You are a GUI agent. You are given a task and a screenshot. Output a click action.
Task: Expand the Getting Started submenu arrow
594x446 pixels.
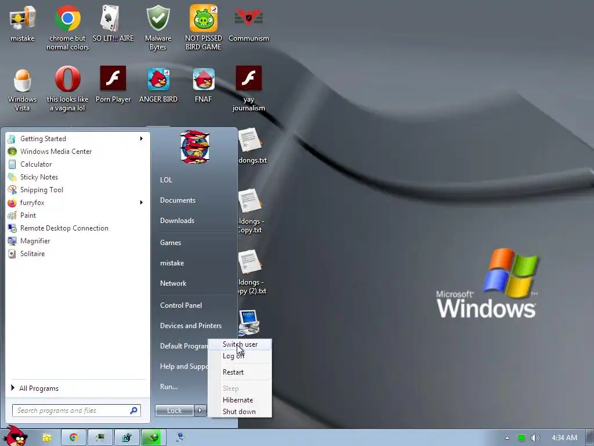point(142,138)
